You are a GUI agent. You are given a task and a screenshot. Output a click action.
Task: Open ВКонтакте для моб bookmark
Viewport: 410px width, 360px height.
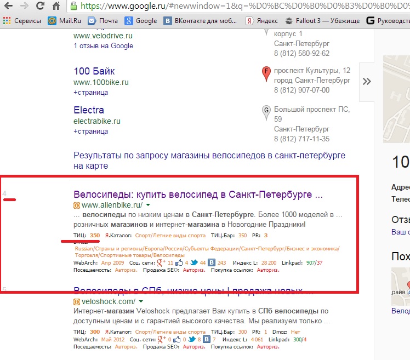[200, 21]
